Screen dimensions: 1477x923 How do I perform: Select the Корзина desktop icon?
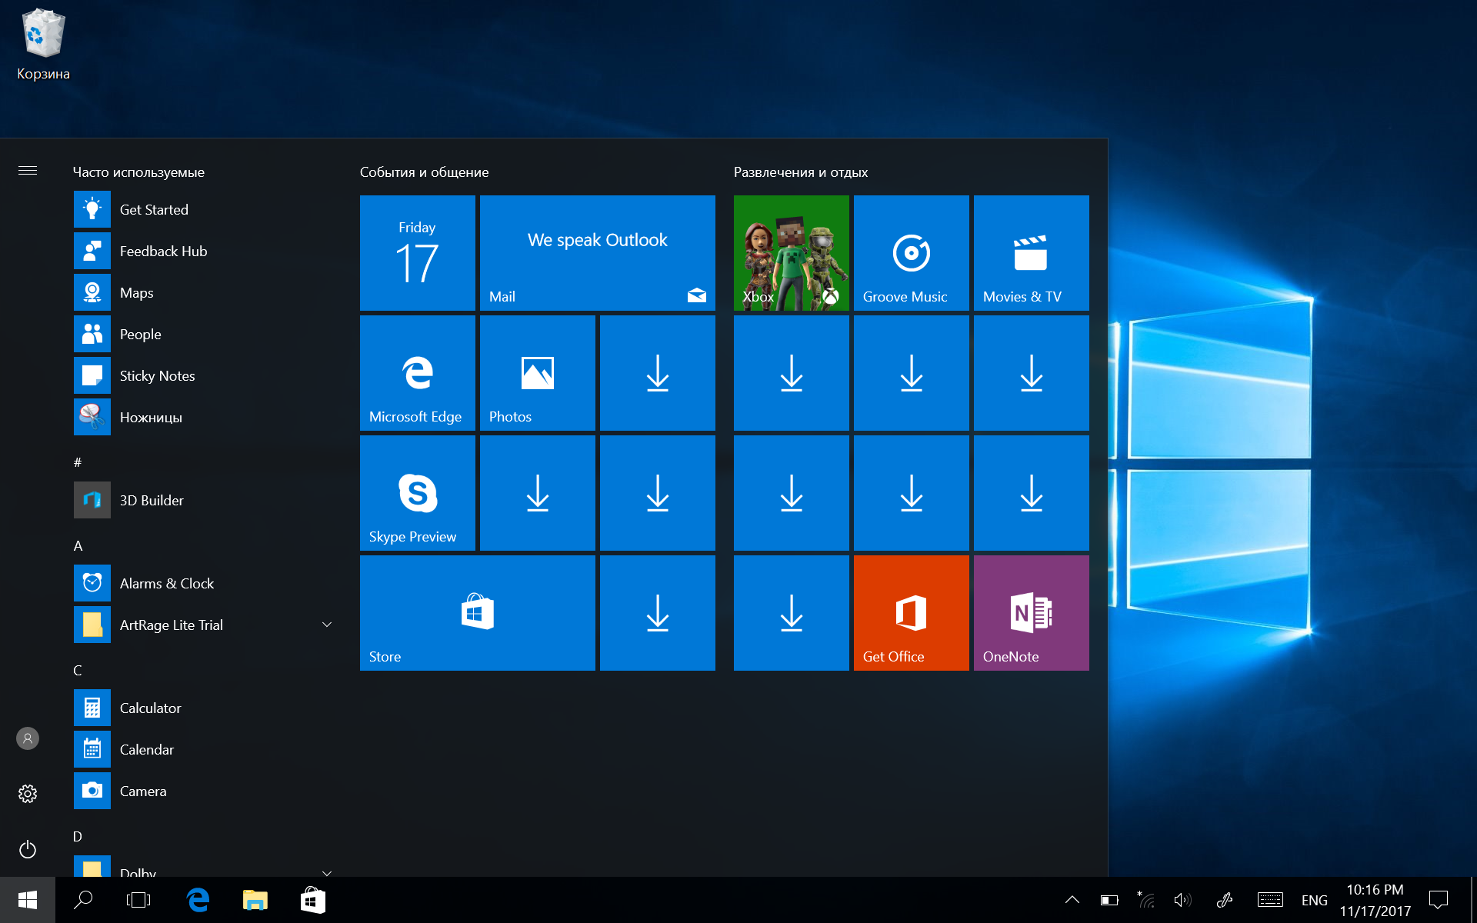43,45
